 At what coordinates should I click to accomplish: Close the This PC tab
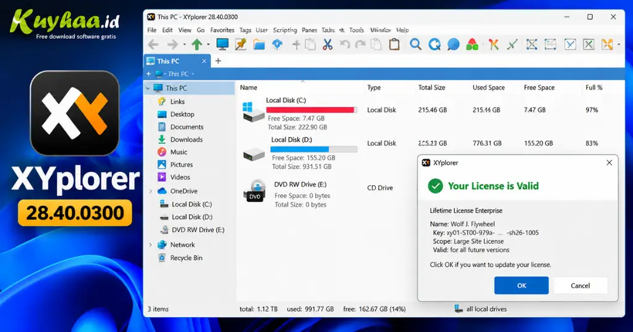[204, 61]
